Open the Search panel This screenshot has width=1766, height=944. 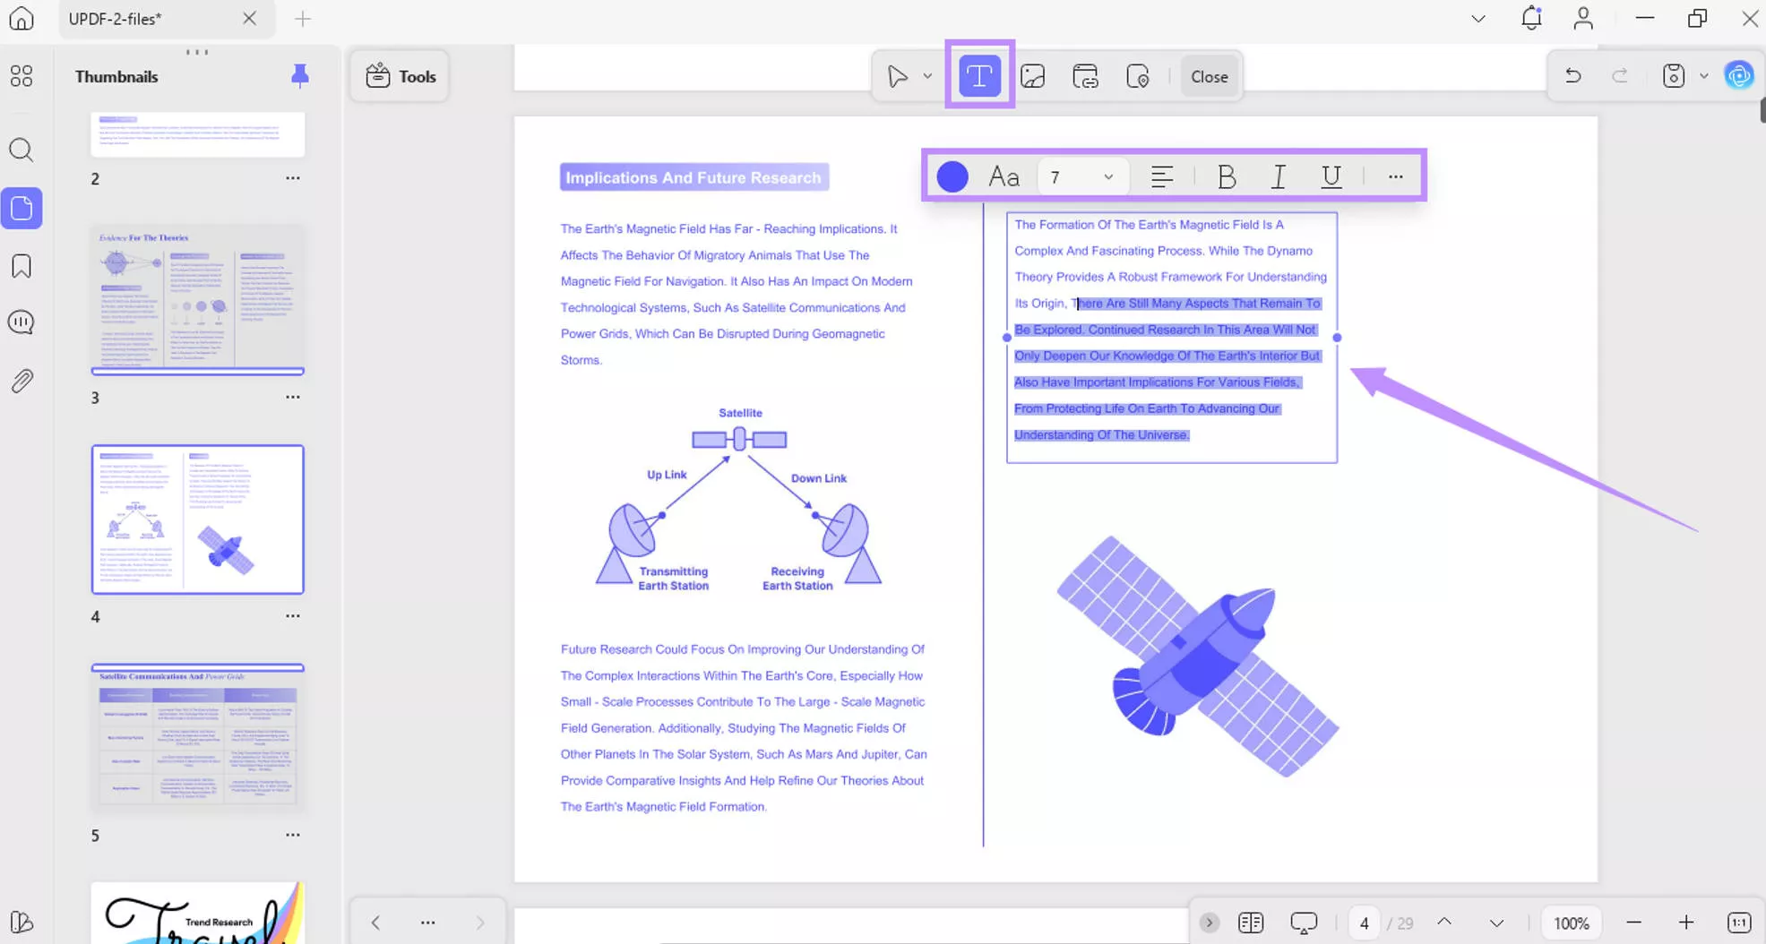pos(22,150)
